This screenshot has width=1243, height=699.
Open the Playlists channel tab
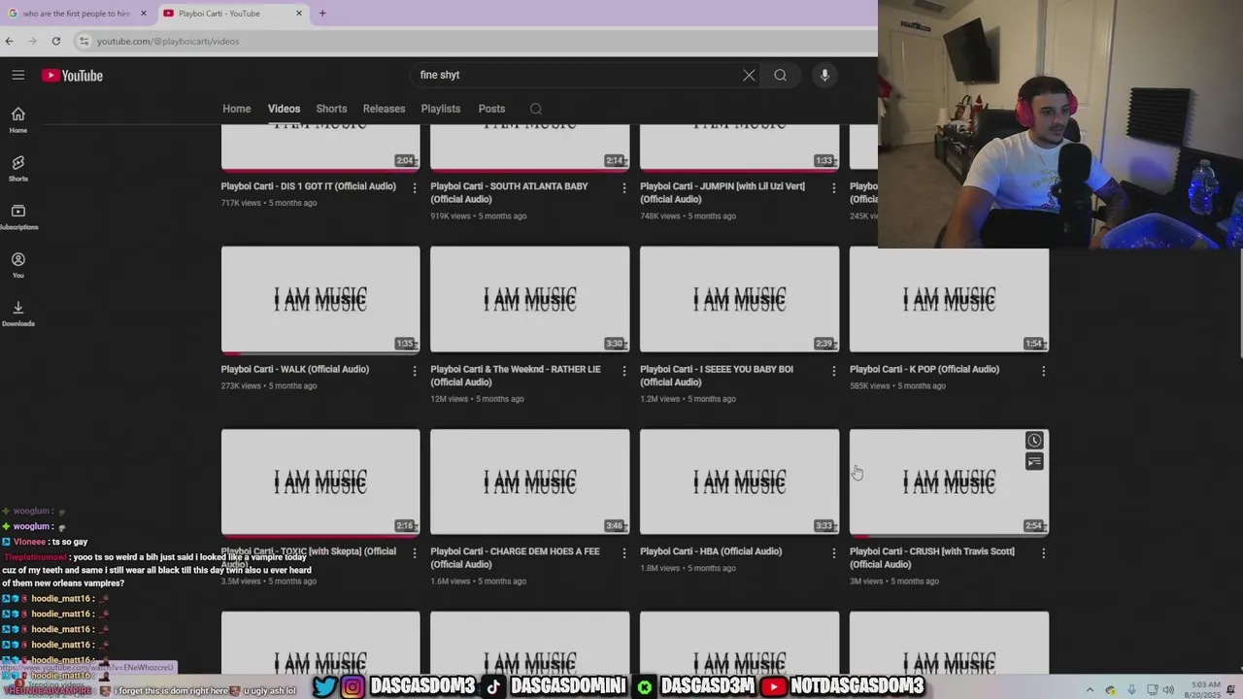[441, 109]
